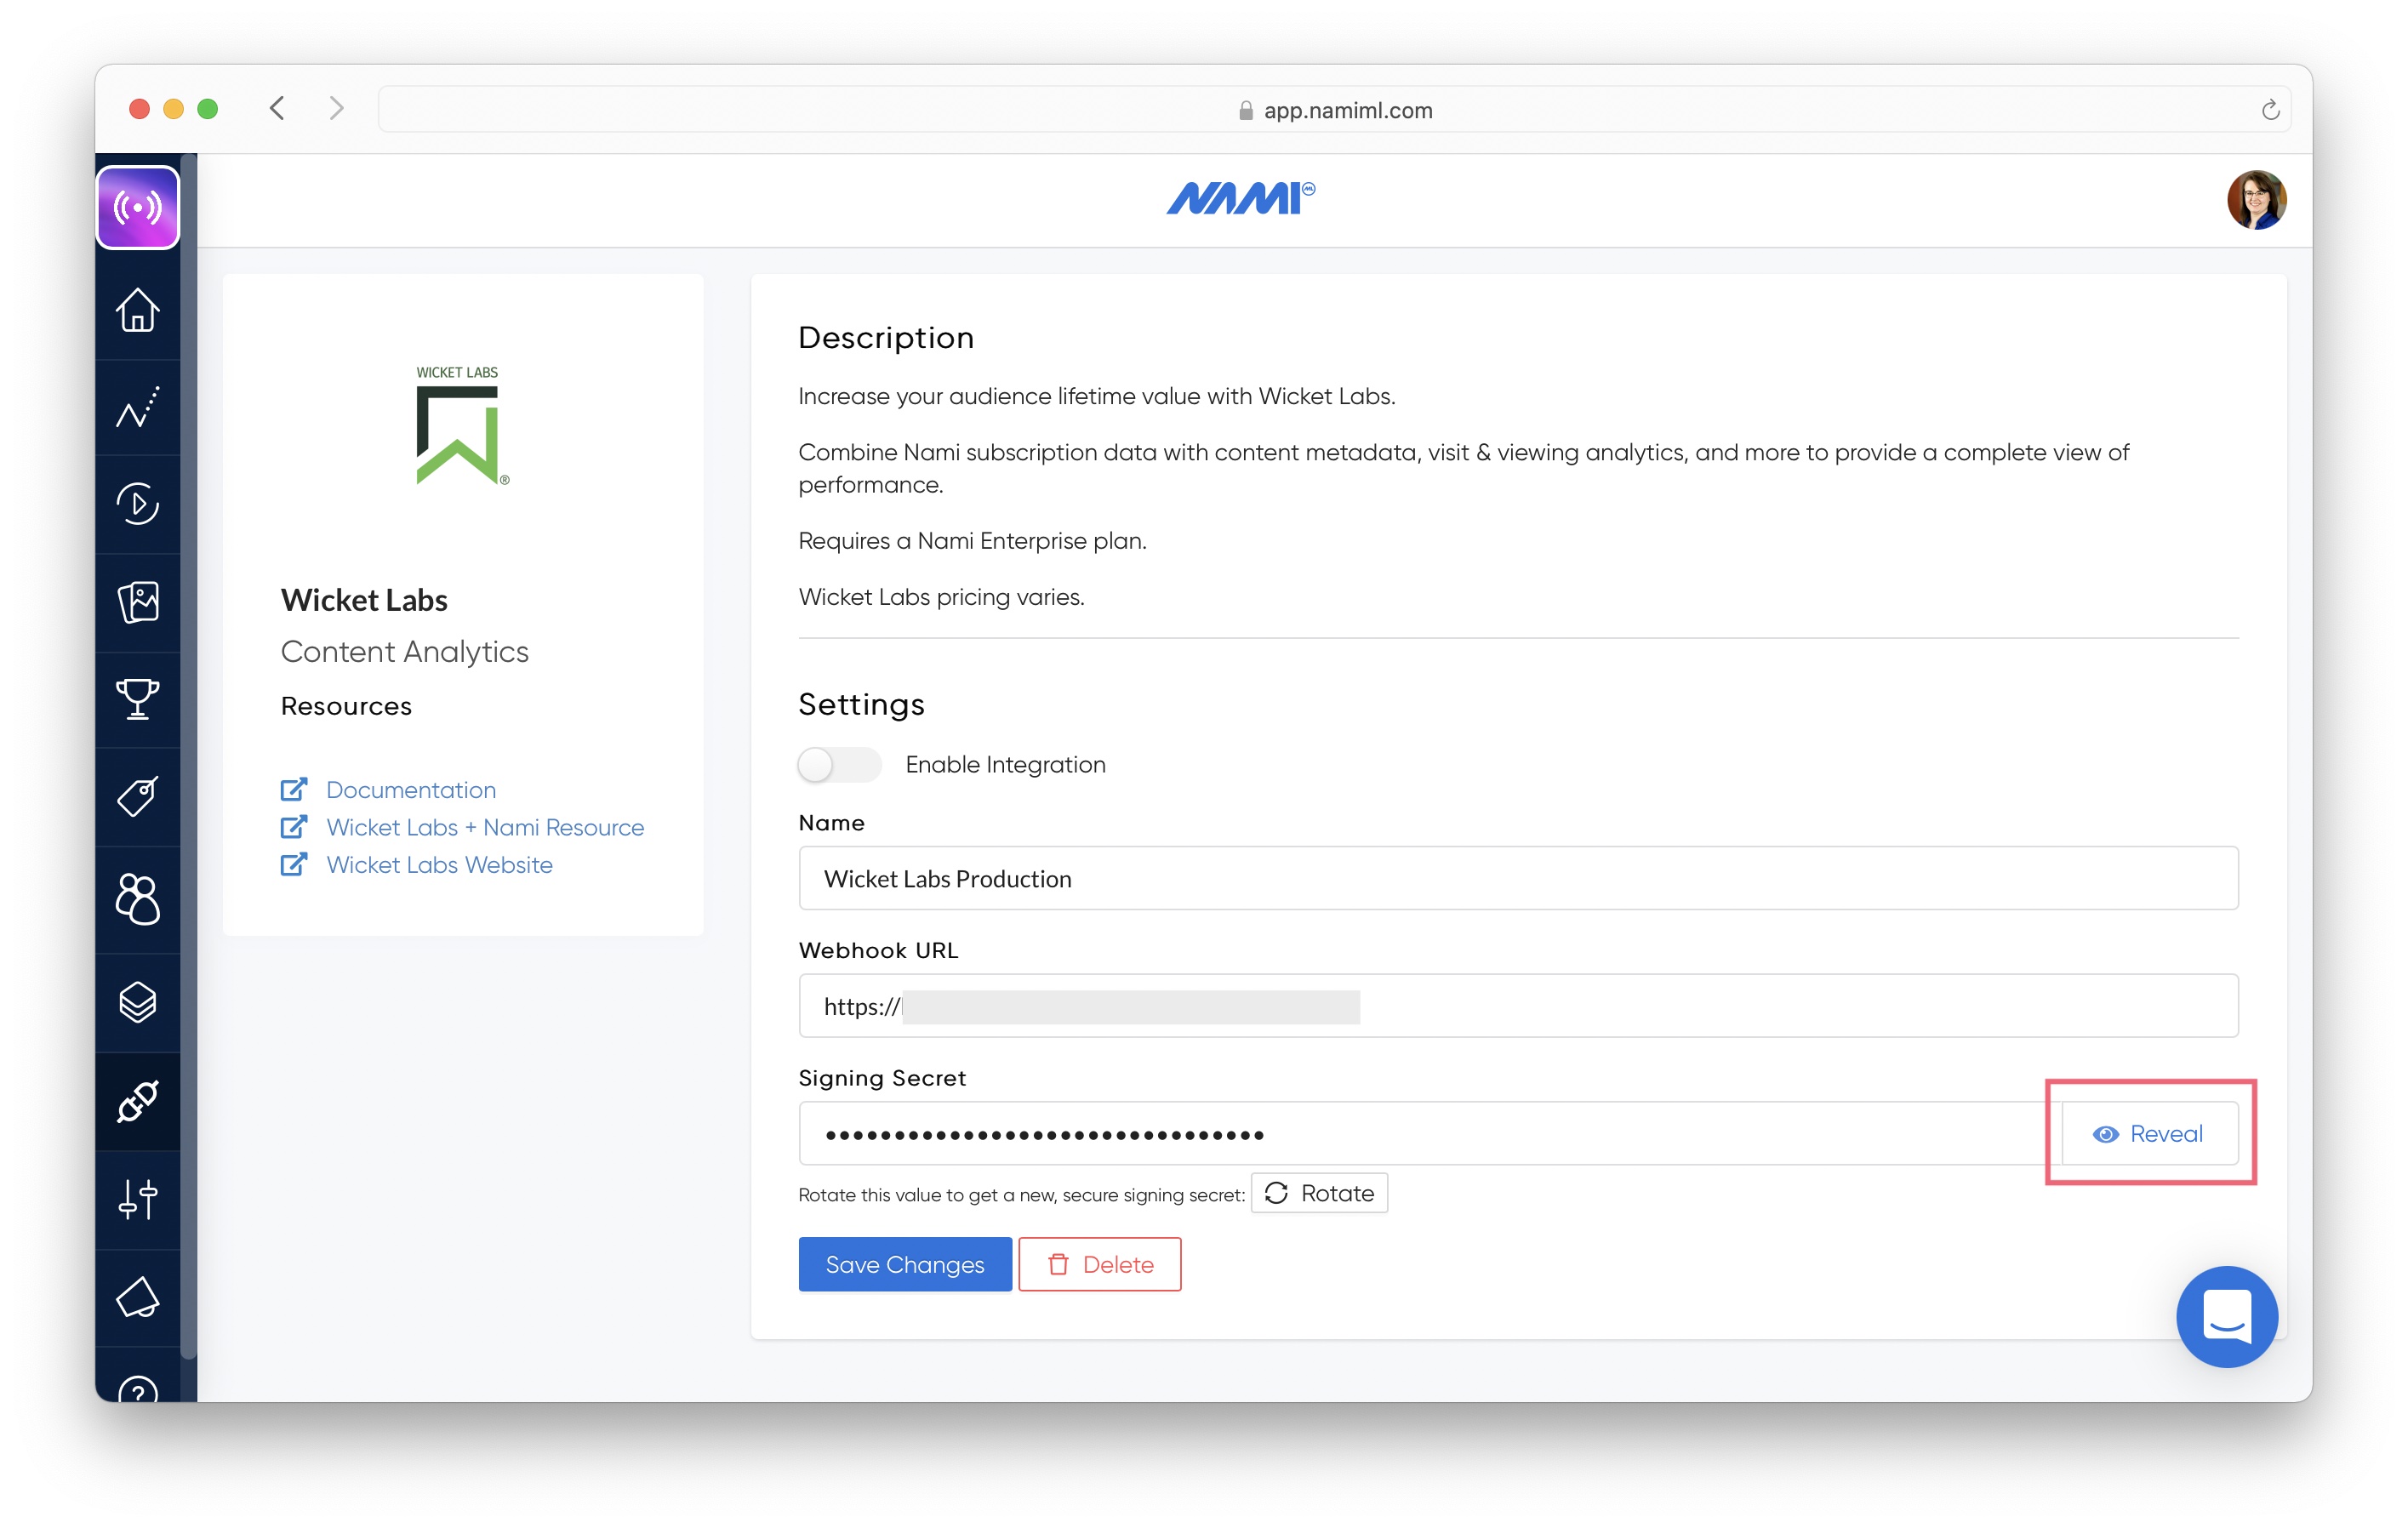Image resolution: width=2408 pixels, height=1528 pixels.
Task: Open the paywall cards sidebar icon
Action: 137,602
